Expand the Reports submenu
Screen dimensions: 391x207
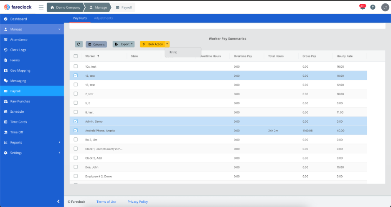[x=59, y=142]
